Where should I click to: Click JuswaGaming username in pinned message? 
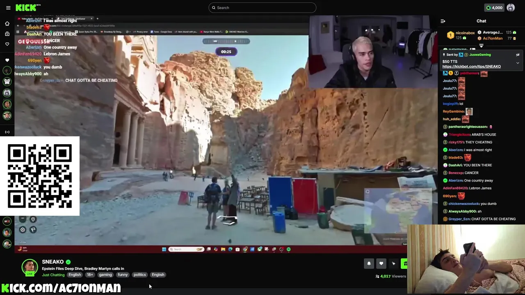pos(480,54)
